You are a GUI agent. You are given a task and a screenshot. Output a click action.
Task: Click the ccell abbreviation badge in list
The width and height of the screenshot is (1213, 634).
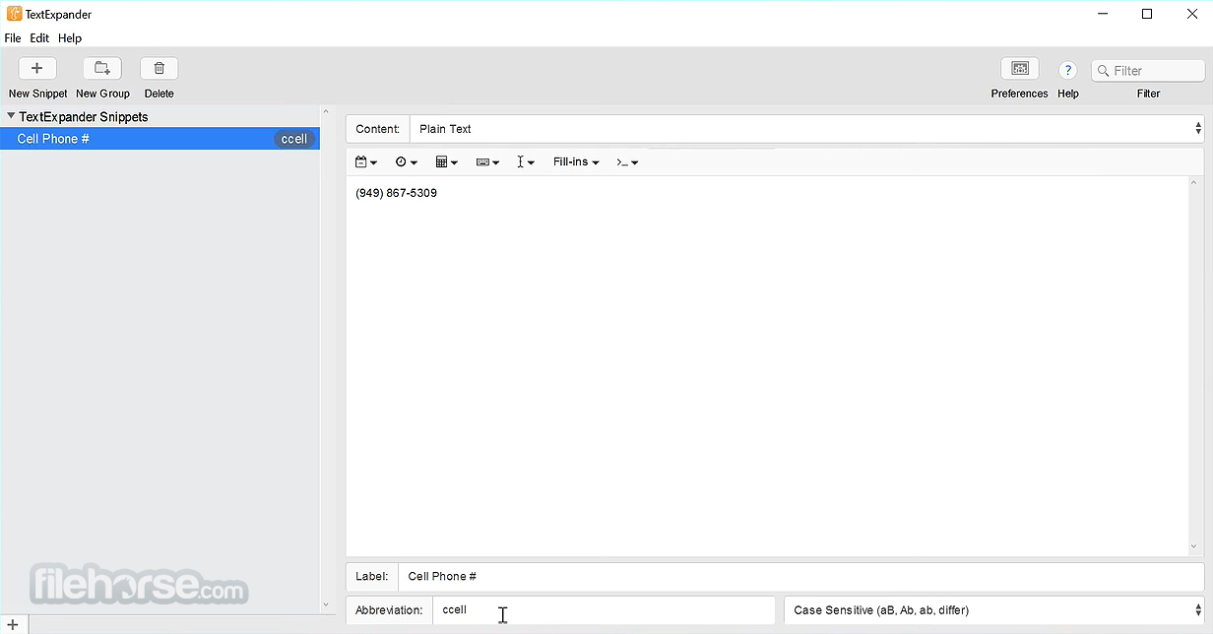[x=294, y=139]
